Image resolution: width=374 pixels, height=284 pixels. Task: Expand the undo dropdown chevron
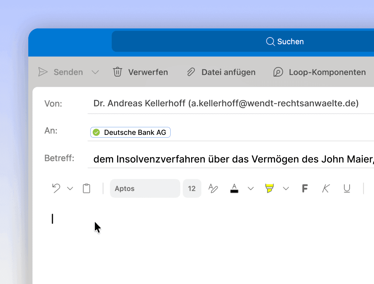coord(70,189)
